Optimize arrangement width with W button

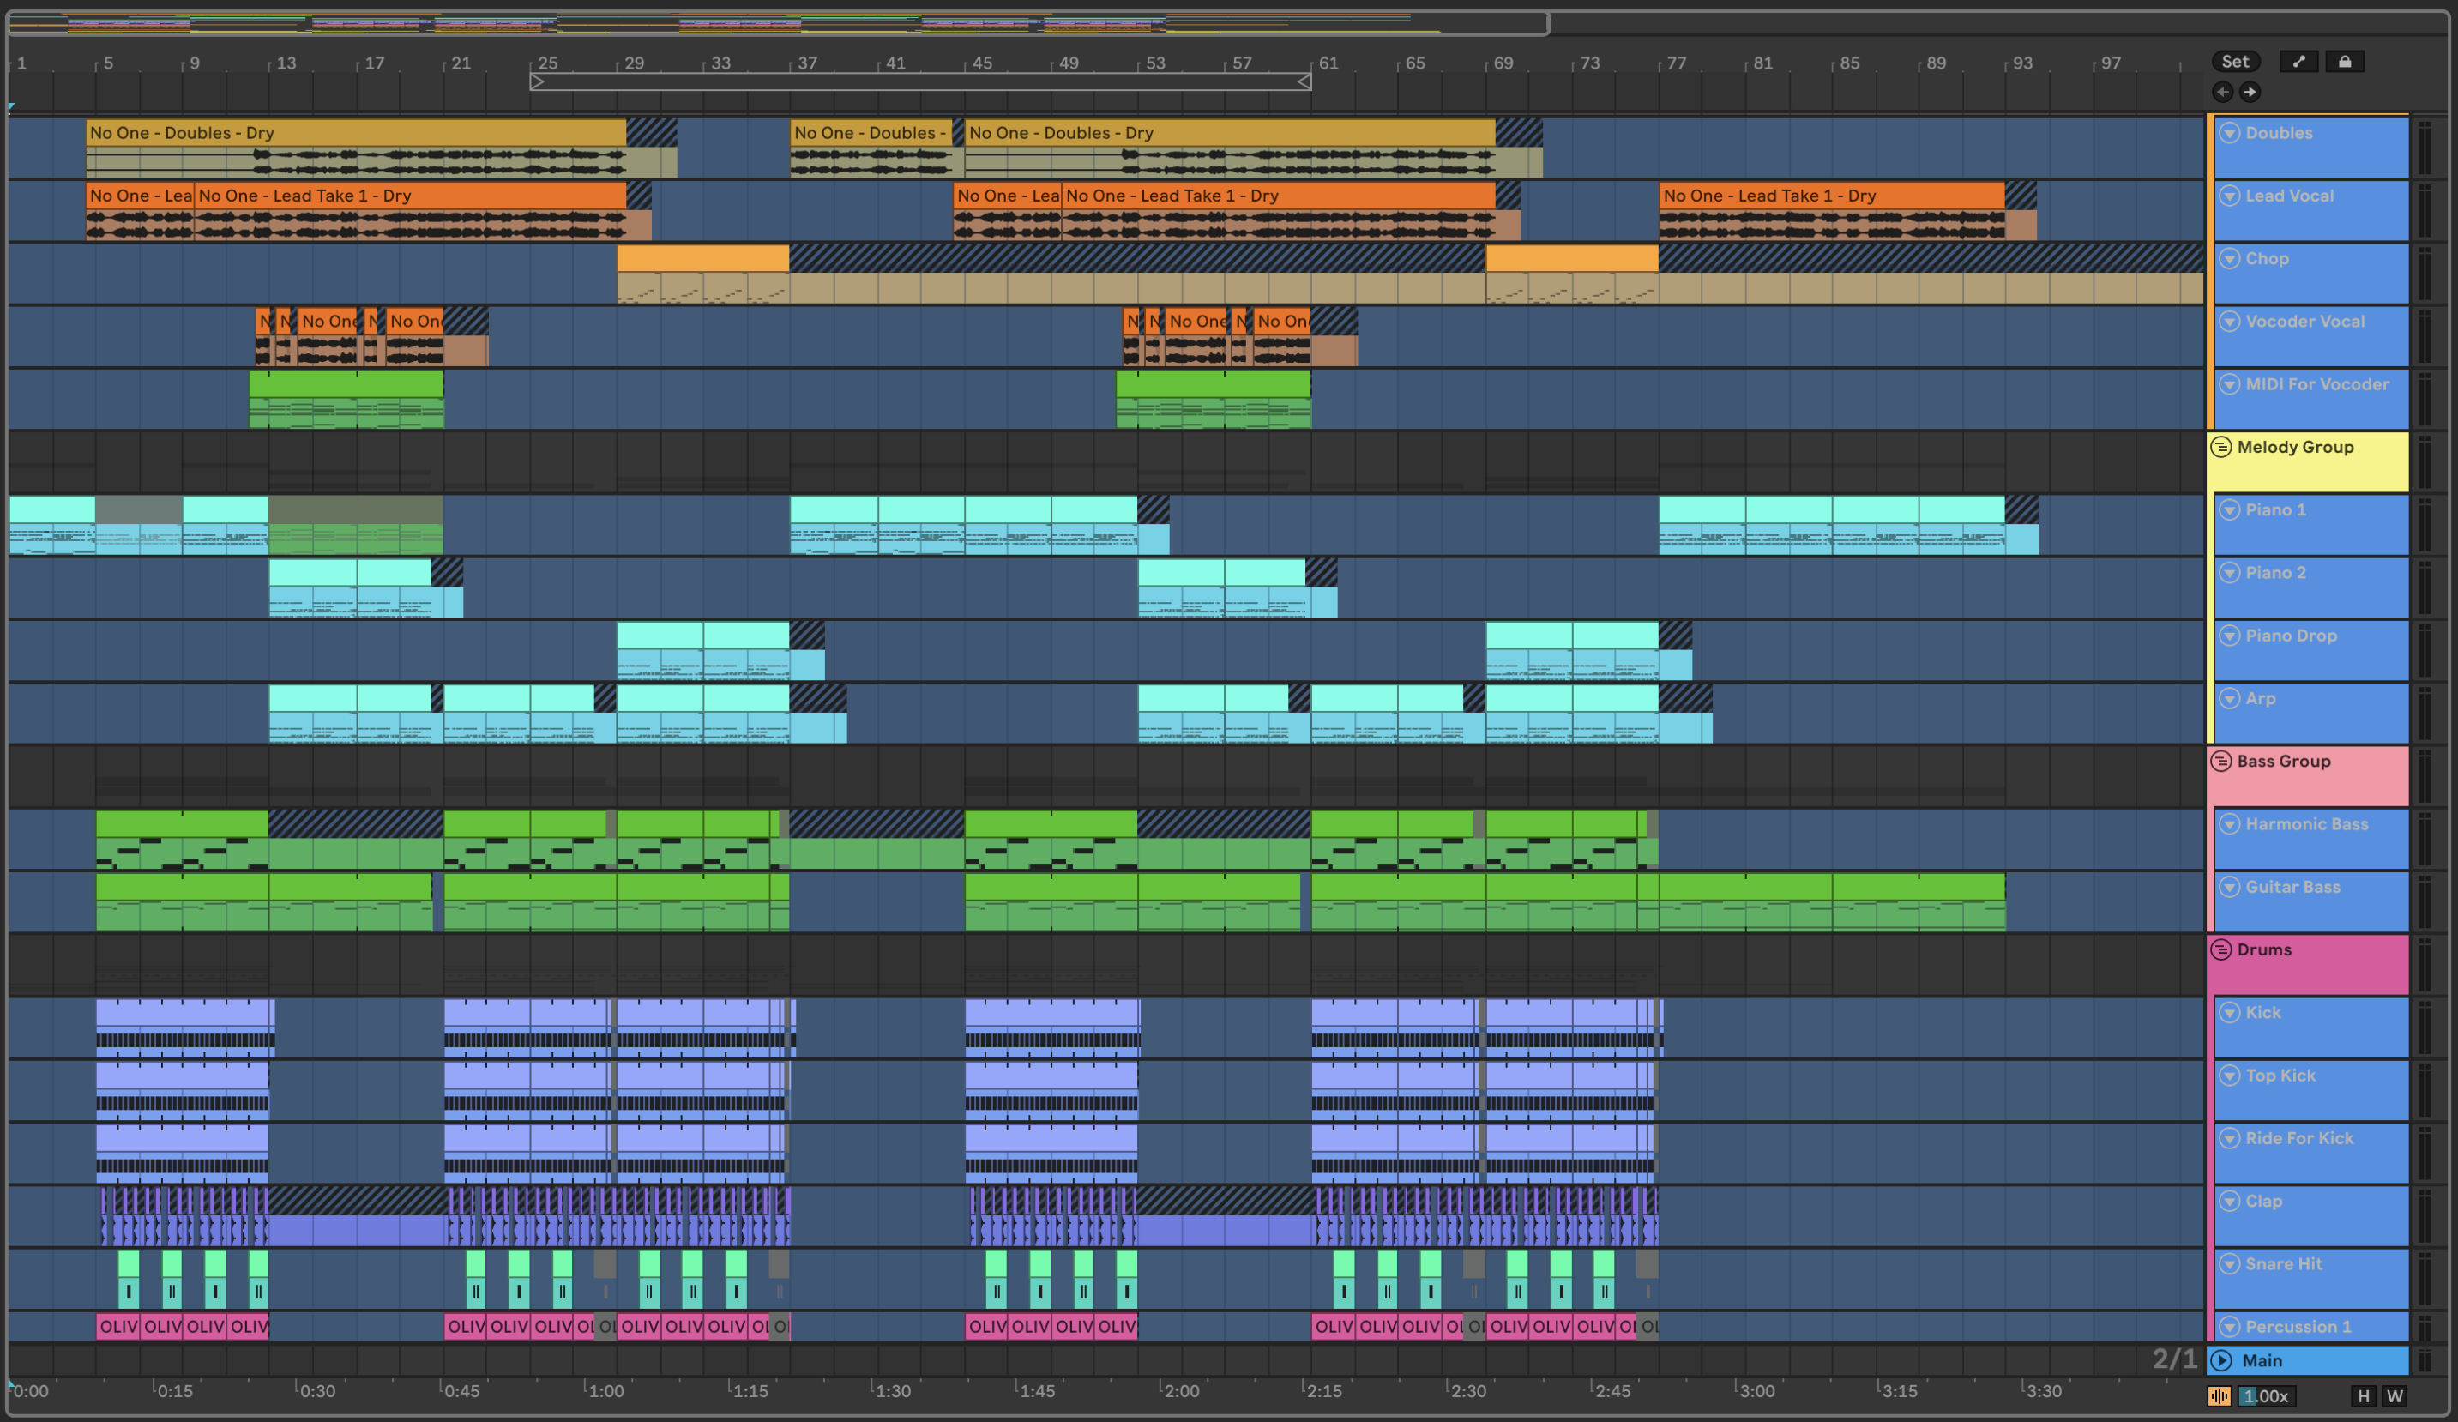2395,1395
